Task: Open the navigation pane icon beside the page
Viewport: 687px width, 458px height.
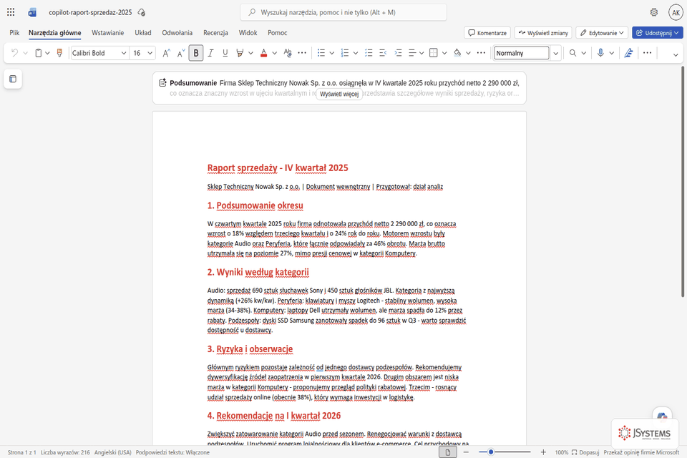Action: pyautogui.click(x=13, y=79)
